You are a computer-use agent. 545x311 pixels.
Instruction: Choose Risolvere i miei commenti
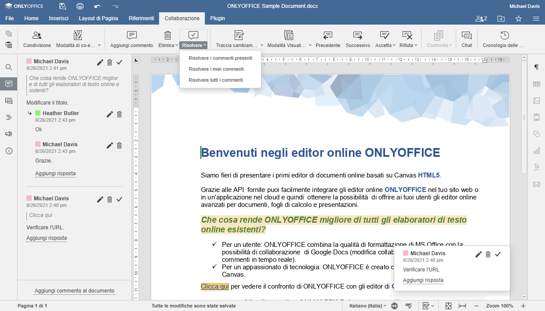click(220, 69)
